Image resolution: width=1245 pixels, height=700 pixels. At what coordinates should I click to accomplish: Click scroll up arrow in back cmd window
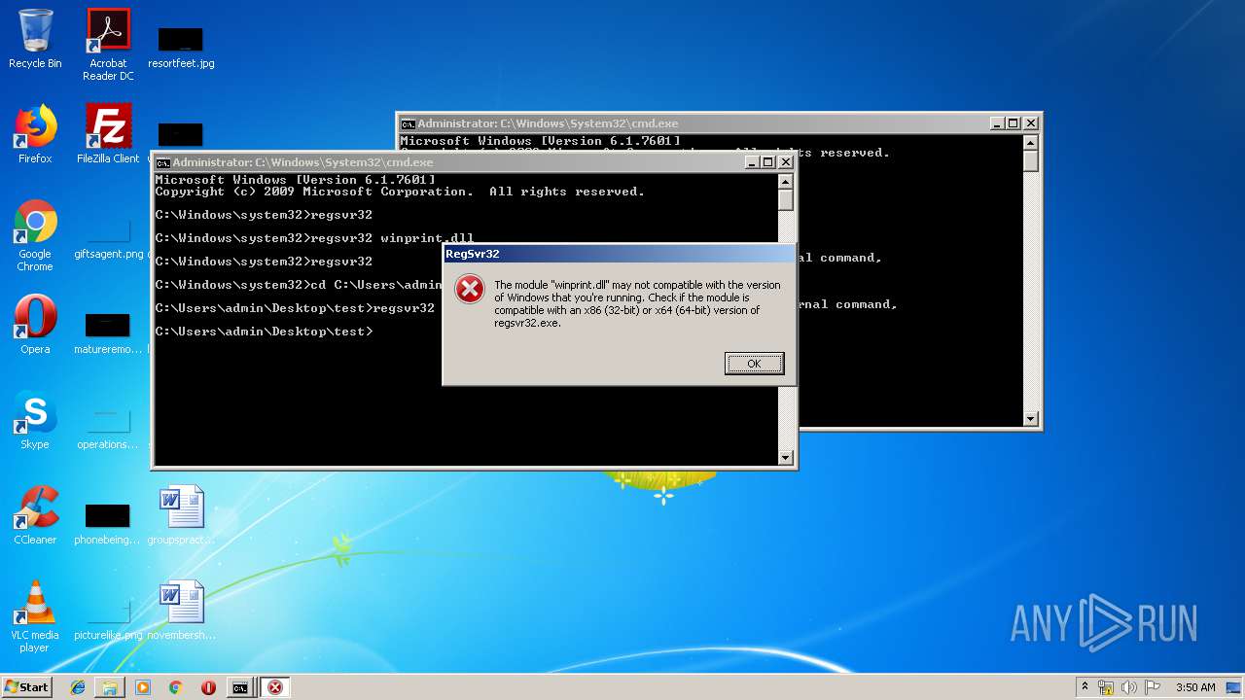[1031, 142]
